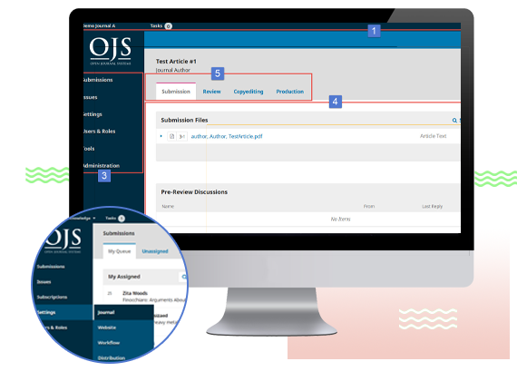Open the author, Author, TestArticle.pdf link
Screen dimensions: 517x381
point(227,136)
